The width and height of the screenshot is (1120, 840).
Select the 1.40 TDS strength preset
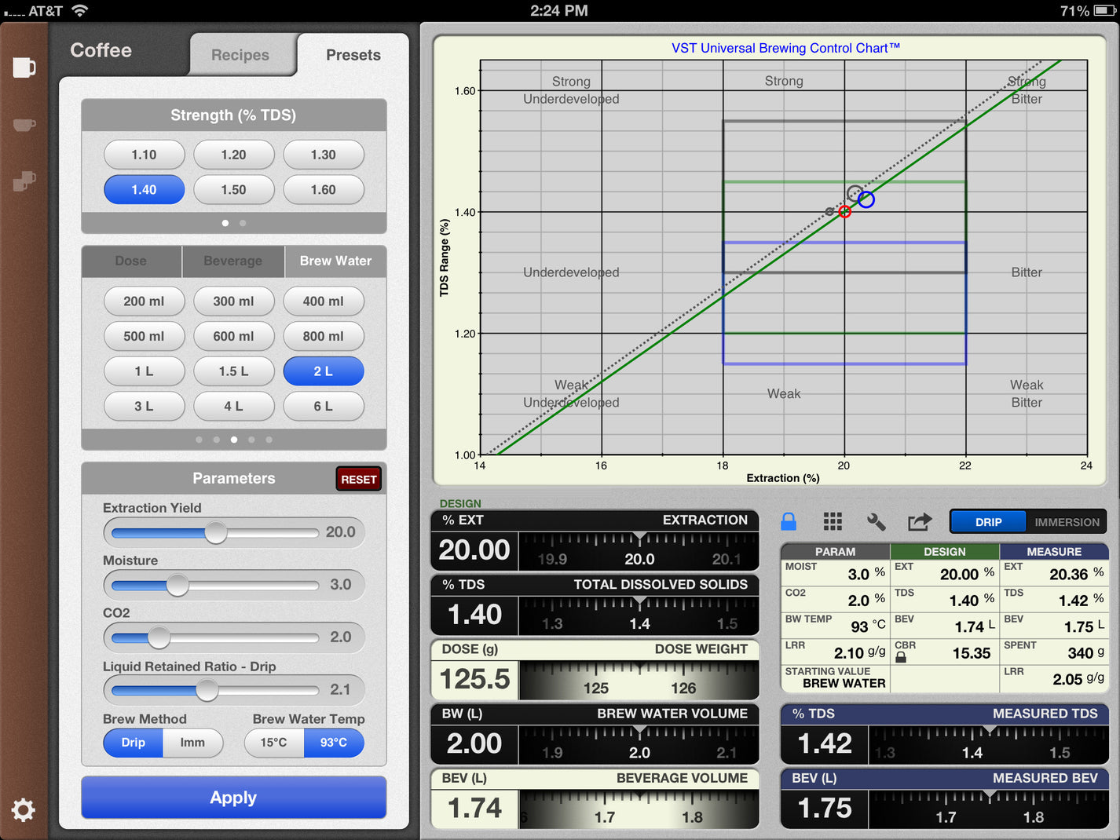pos(144,189)
